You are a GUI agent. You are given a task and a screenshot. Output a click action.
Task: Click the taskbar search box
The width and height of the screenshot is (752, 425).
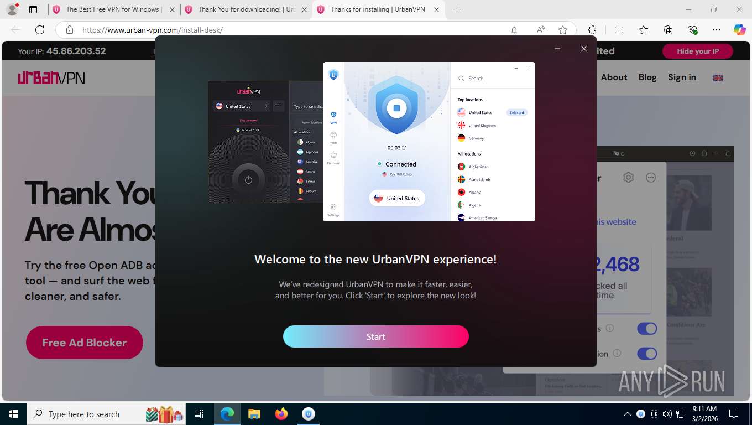point(107,414)
